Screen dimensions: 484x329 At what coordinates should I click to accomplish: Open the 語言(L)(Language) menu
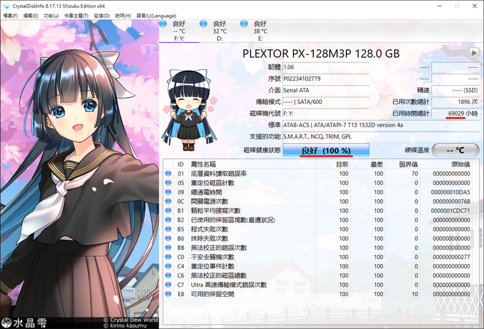tap(156, 15)
